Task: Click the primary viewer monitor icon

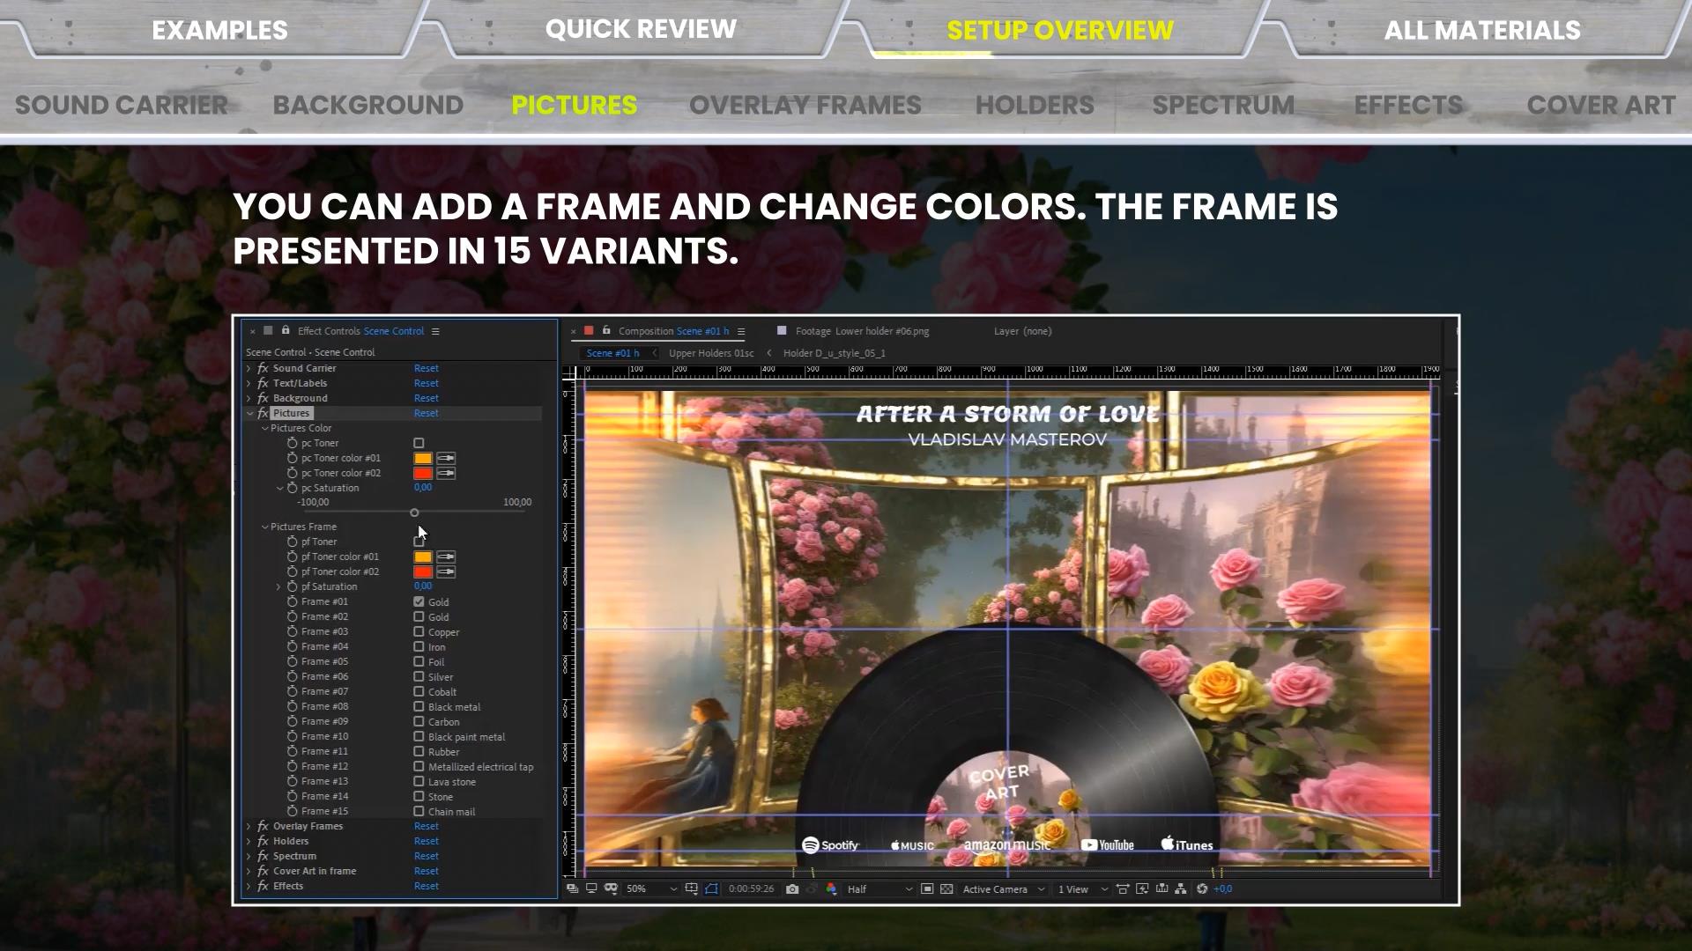Action: pos(591,889)
